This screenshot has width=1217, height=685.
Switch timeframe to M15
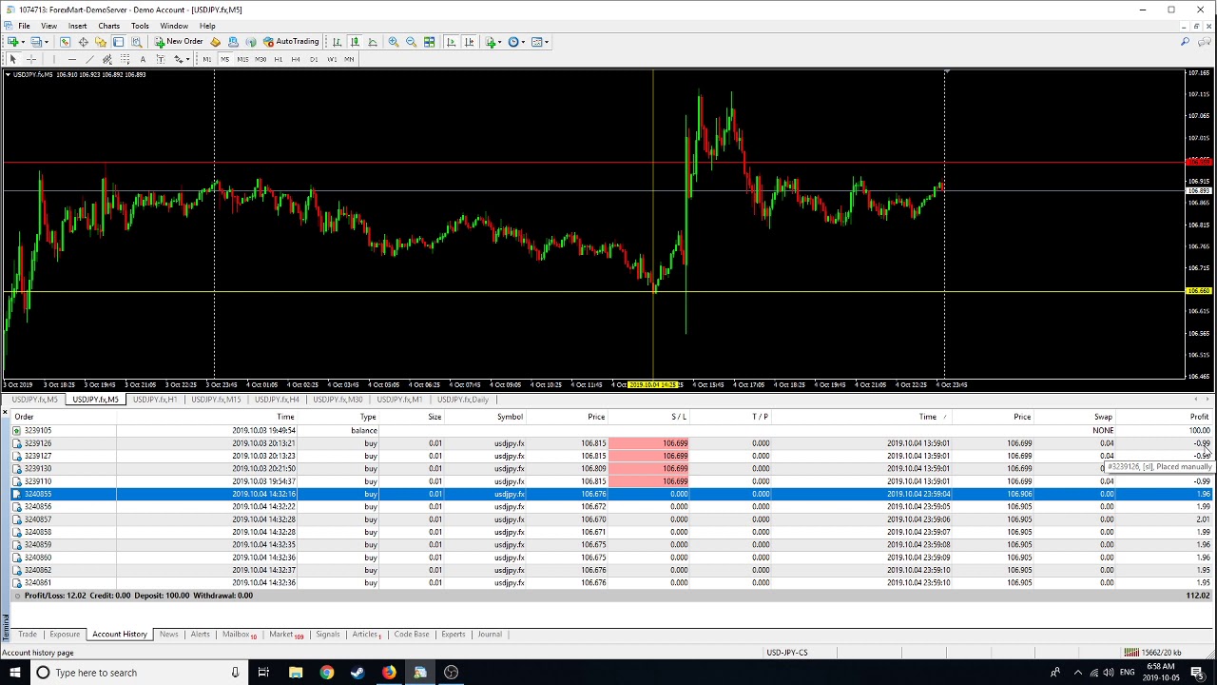242,59
